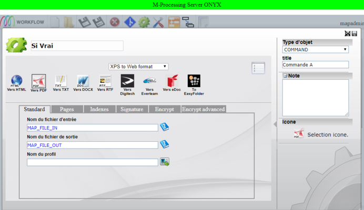Click the close-without-saving icon in dialog corner
Viewport: 364px width, 210px height.
(x=347, y=34)
